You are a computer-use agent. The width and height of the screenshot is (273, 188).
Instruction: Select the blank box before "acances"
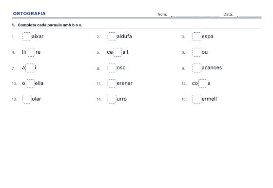click(x=197, y=68)
